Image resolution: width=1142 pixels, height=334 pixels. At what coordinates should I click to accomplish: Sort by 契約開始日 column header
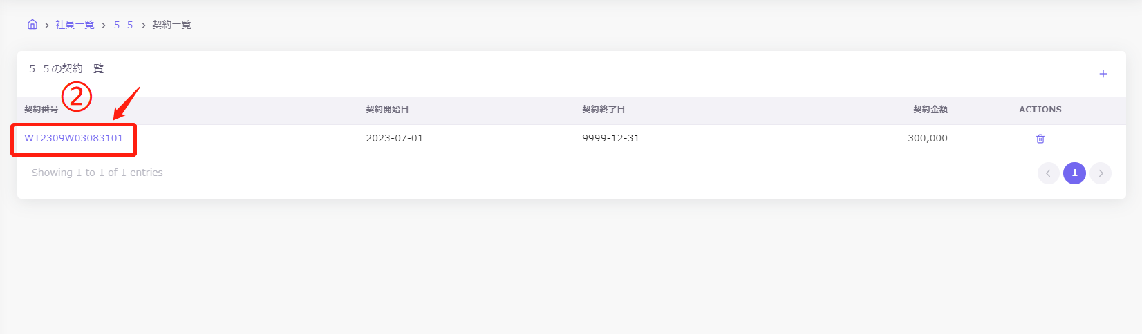pyautogui.click(x=387, y=110)
